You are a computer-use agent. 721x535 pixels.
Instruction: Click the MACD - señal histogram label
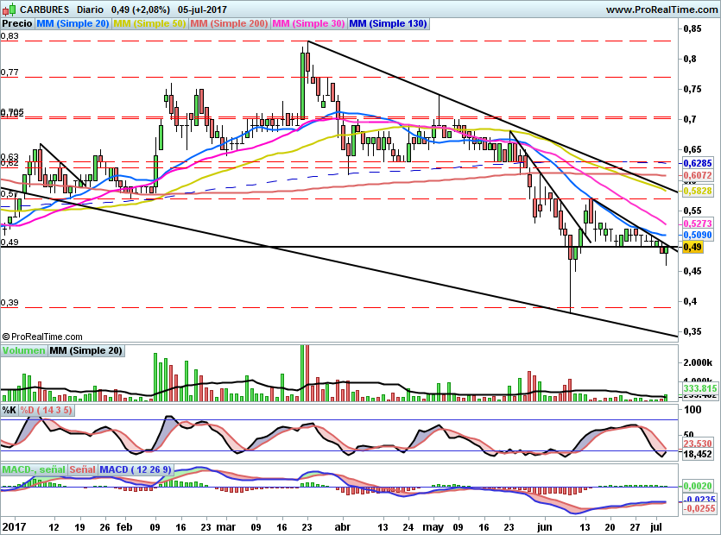coord(34,469)
